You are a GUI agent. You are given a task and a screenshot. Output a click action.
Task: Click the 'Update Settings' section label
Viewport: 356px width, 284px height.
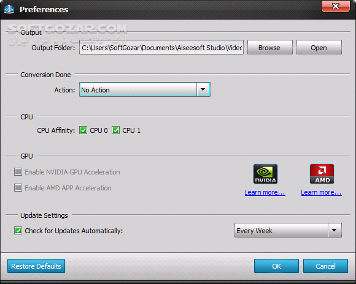tap(44, 215)
